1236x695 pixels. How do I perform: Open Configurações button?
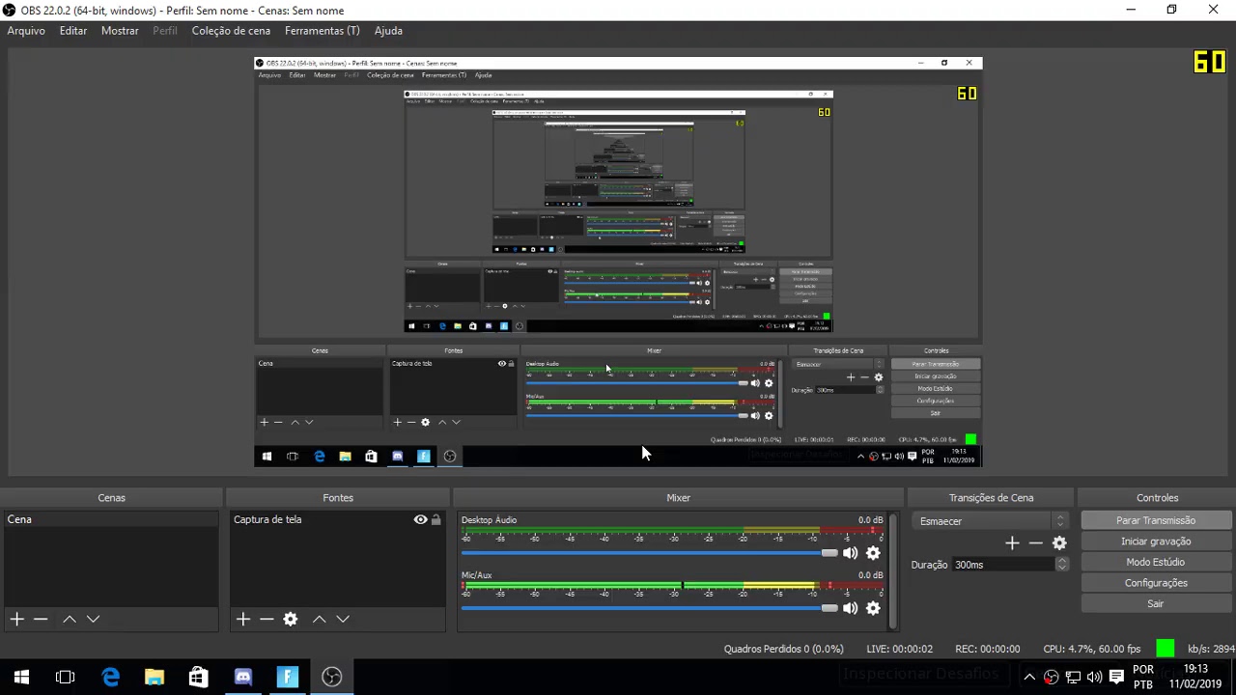coord(1156,583)
